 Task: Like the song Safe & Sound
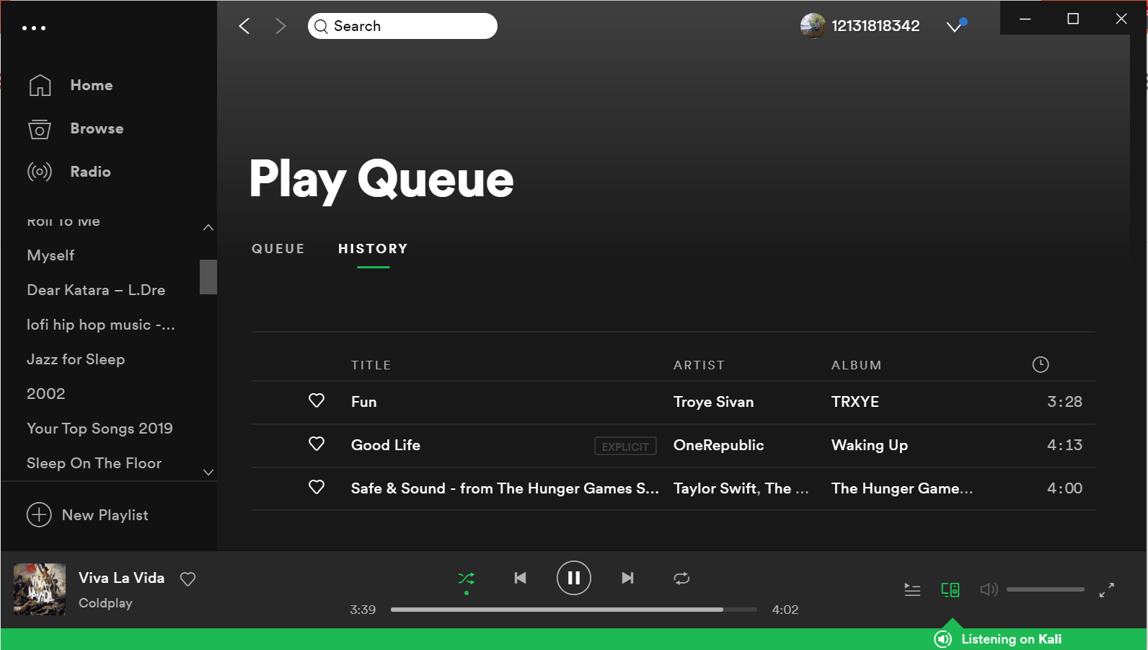(x=317, y=487)
